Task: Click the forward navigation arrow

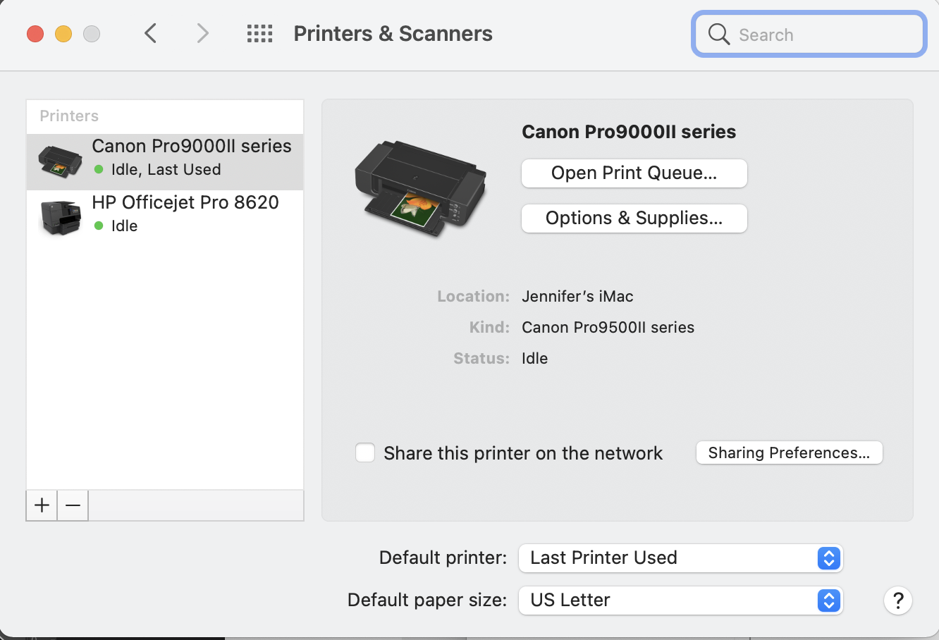Action: [x=202, y=33]
